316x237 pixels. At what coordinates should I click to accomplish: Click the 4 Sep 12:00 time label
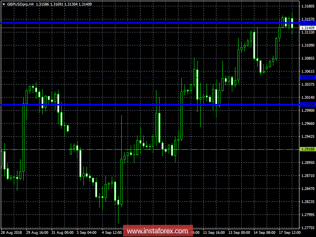pyautogui.click(x=112, y=233)
